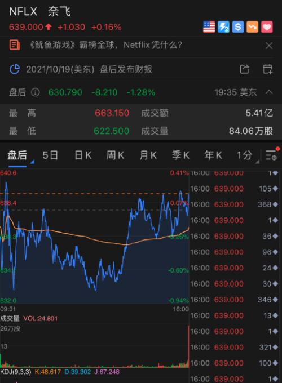Tap the 最低 value 622.500

tap(112, 131)
